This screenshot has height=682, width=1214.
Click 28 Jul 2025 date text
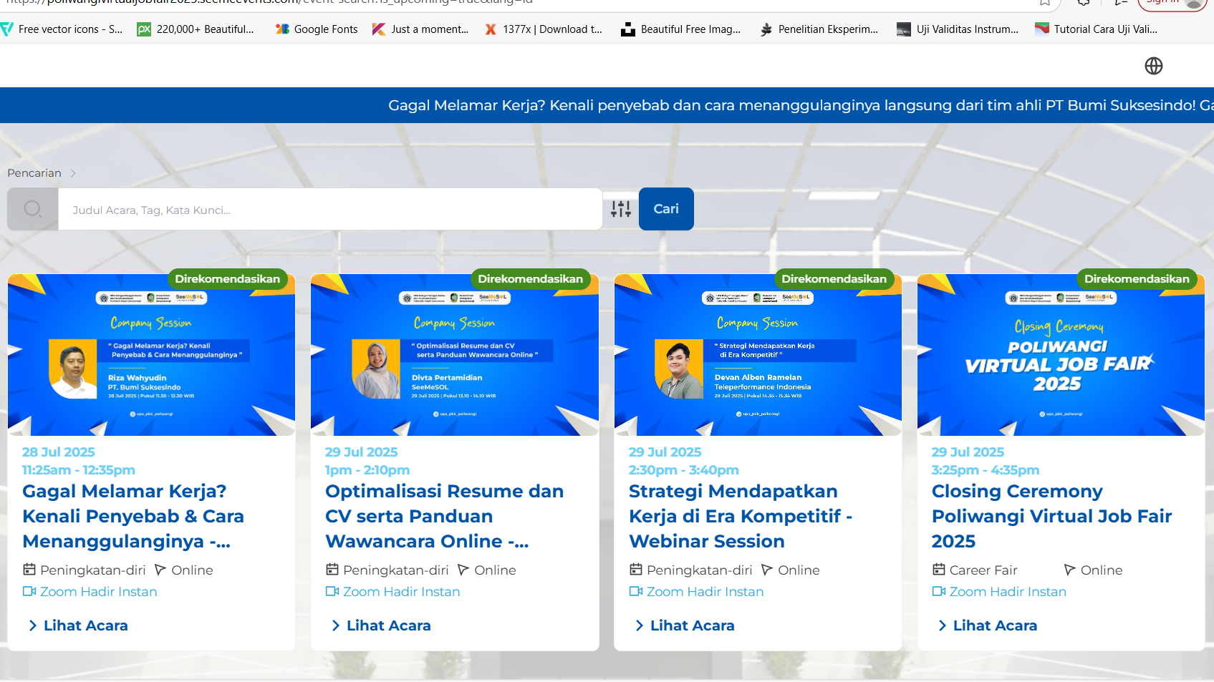click(x=59, y=452)
